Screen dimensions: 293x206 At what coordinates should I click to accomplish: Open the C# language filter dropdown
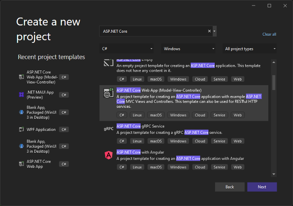(x=127, y=49)
